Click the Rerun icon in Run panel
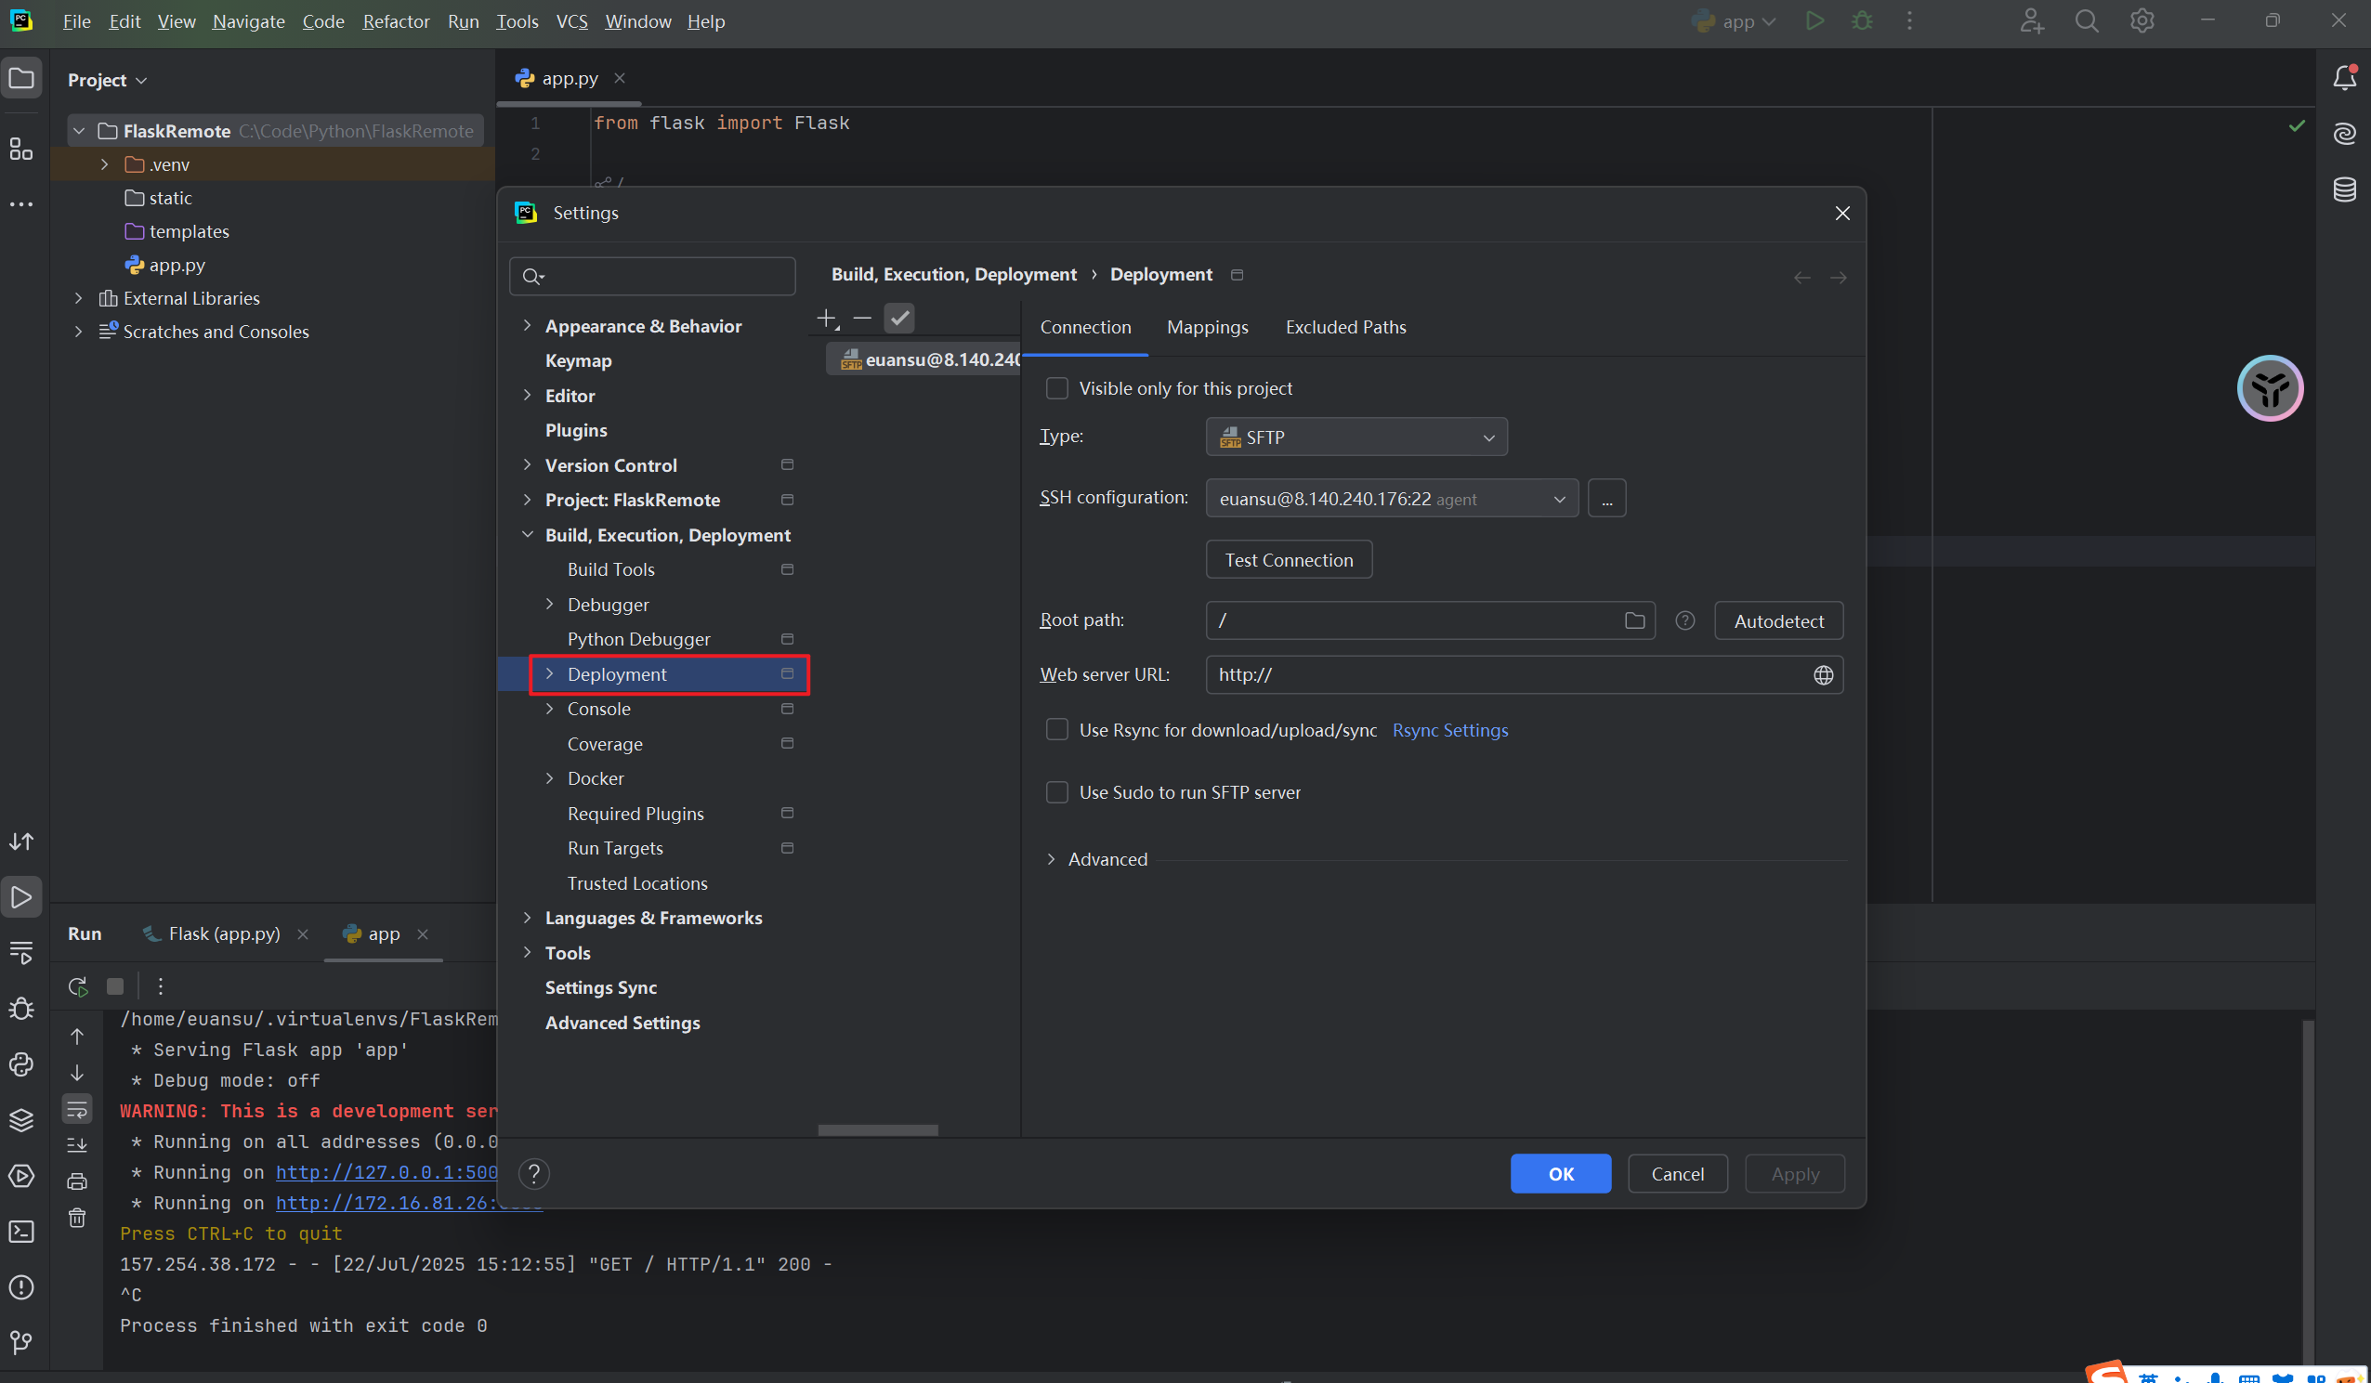Image resolution: width=2371 pixels, height=1383 pixels. click(x=77, y=986)
